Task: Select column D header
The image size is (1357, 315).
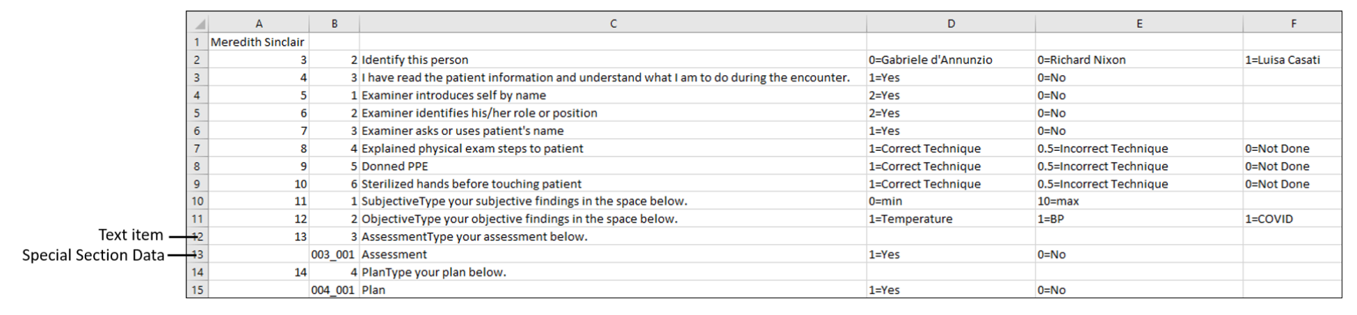Action: point(951,24)
